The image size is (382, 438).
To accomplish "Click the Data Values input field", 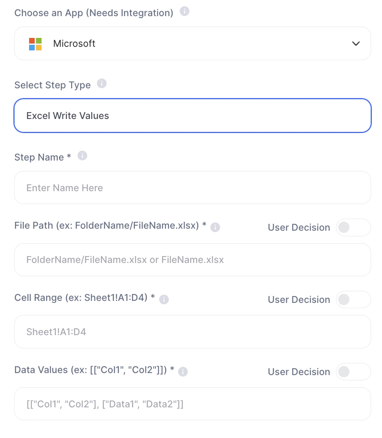I will click(x=192, y=404).
